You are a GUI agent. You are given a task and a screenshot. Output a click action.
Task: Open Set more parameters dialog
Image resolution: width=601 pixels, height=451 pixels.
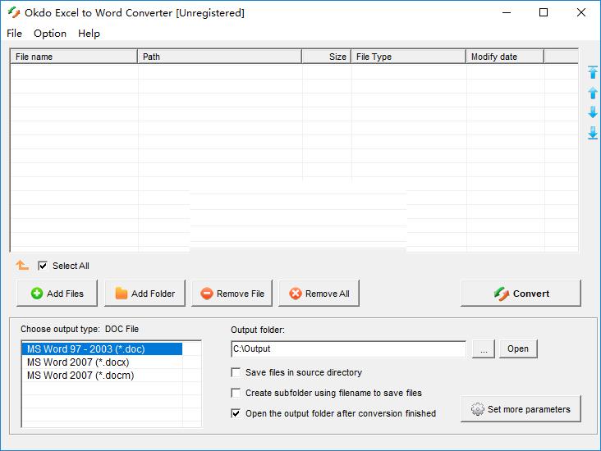point(521,409)
